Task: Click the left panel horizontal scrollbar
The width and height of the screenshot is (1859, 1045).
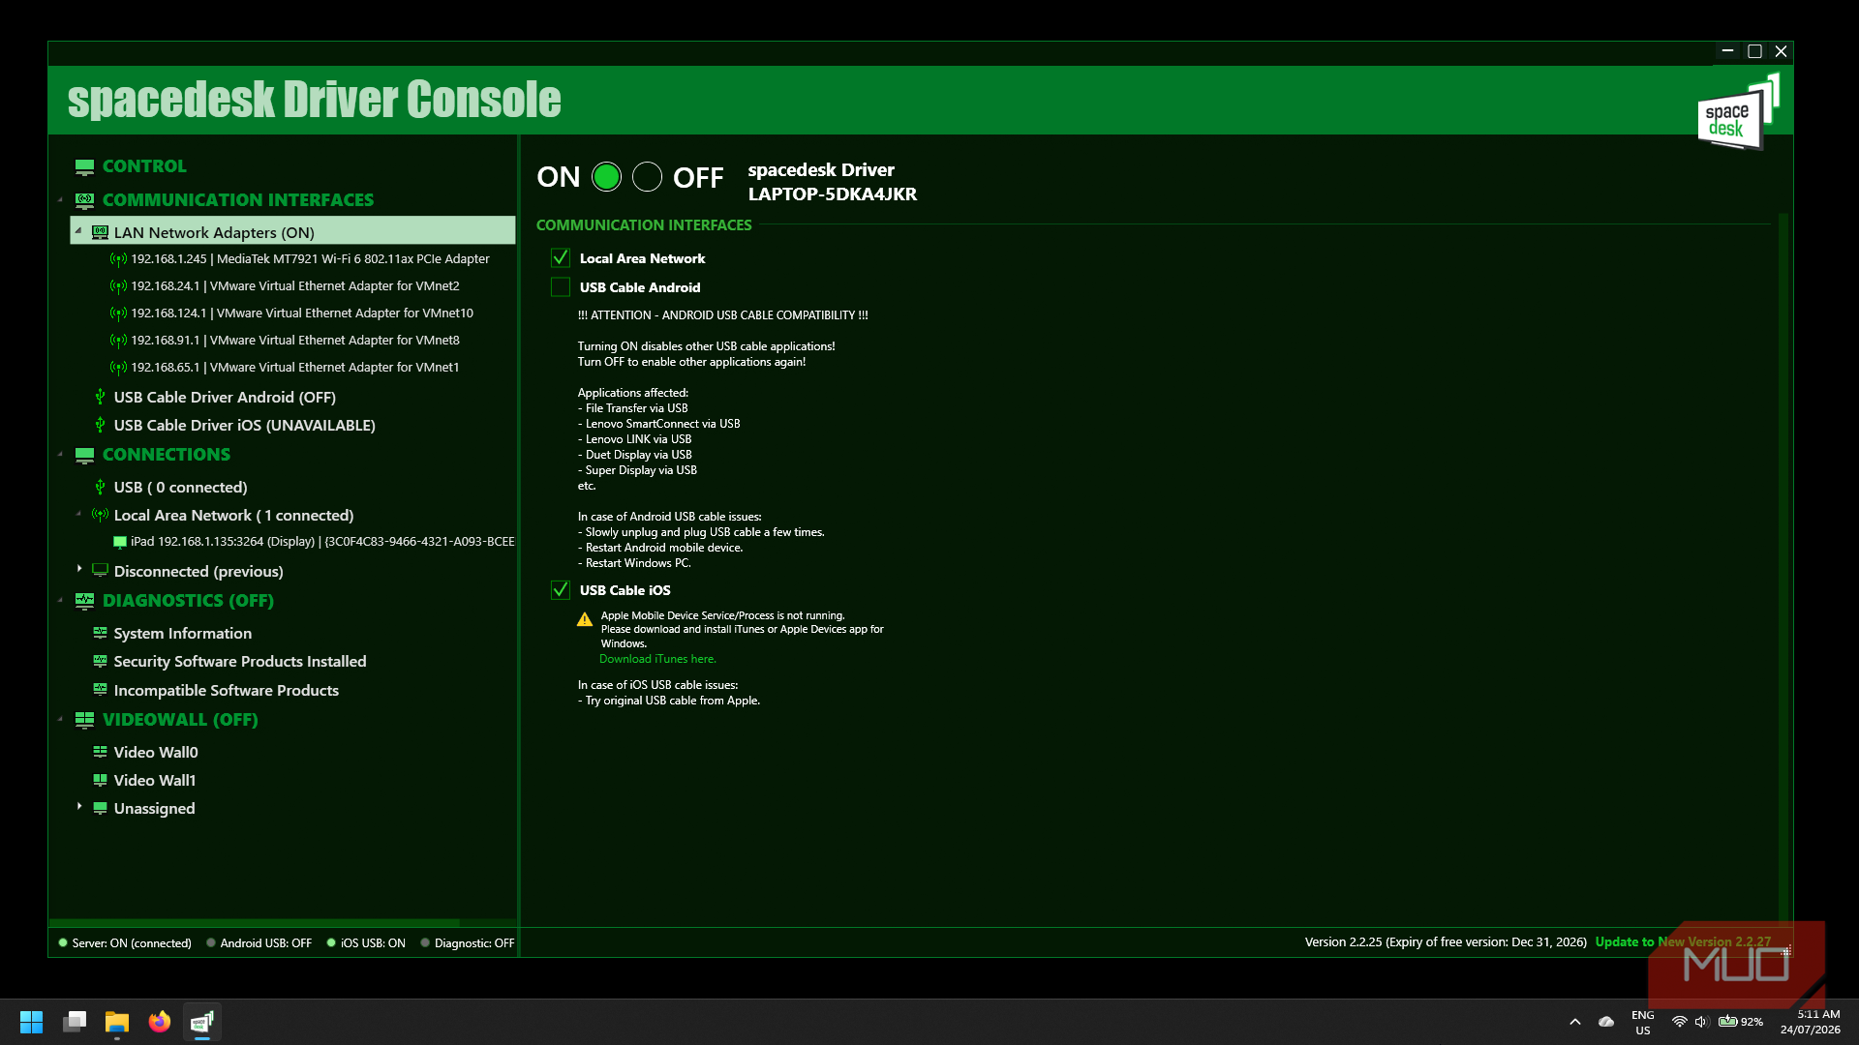Action: [254, 923]
